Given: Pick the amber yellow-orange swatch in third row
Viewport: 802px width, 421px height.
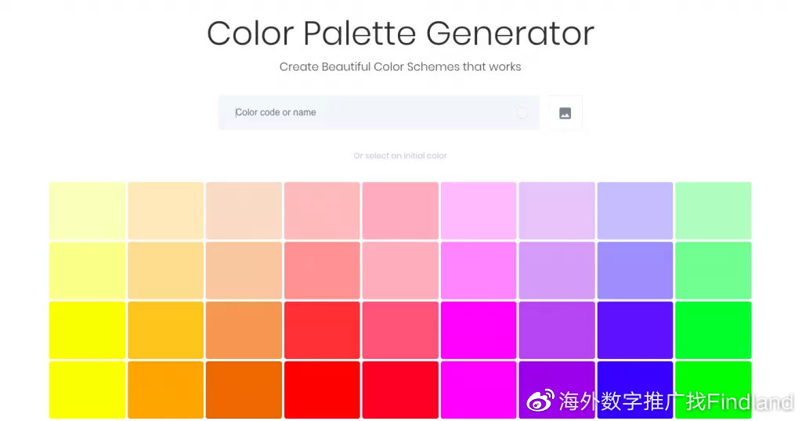Looking at the screenshot, I should click(x=166, y=330).
